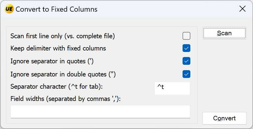Close the Convert to Fixed Columns dialog
The width and height of the screenshot is (253, 129).
click(242, 9)
